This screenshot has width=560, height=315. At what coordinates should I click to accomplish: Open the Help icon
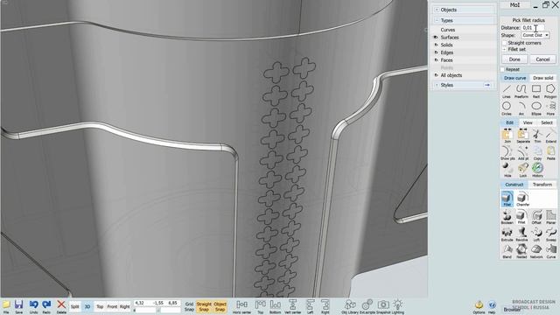point(492,307)
